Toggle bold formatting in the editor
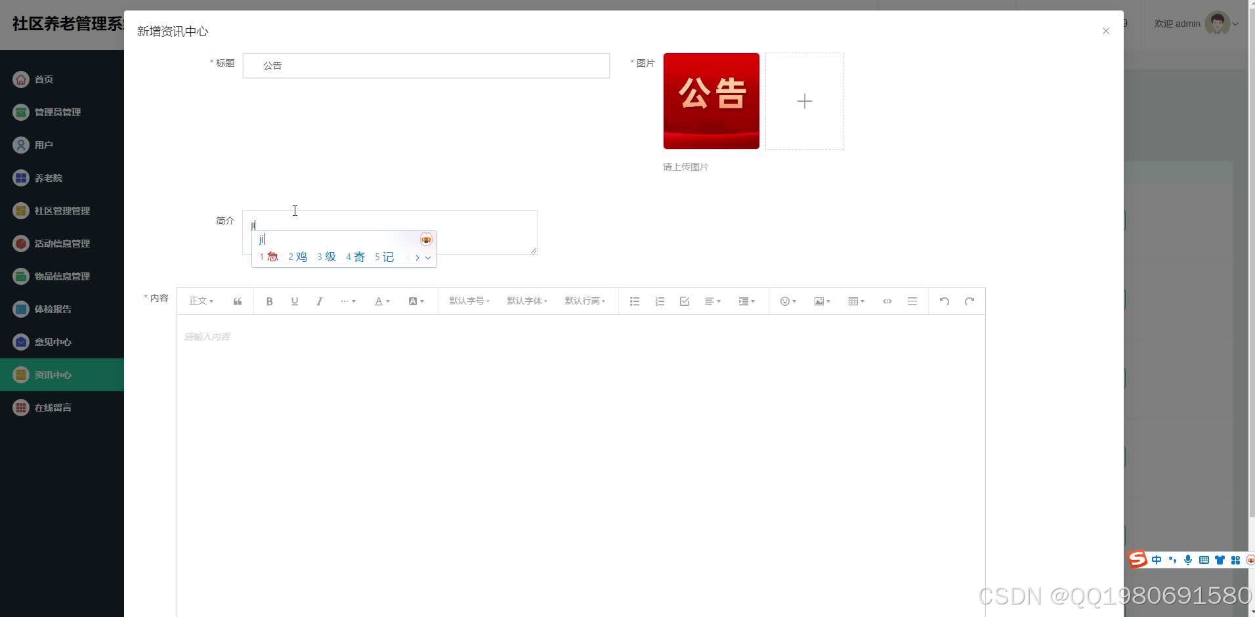The width and height of the screenshot is (1255, 617). 269,301
